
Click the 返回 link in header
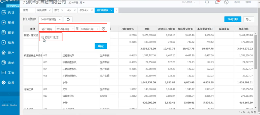click(x=237, y=2)
